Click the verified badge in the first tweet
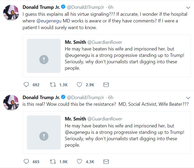The image size is (194, 168). [63, 7]
